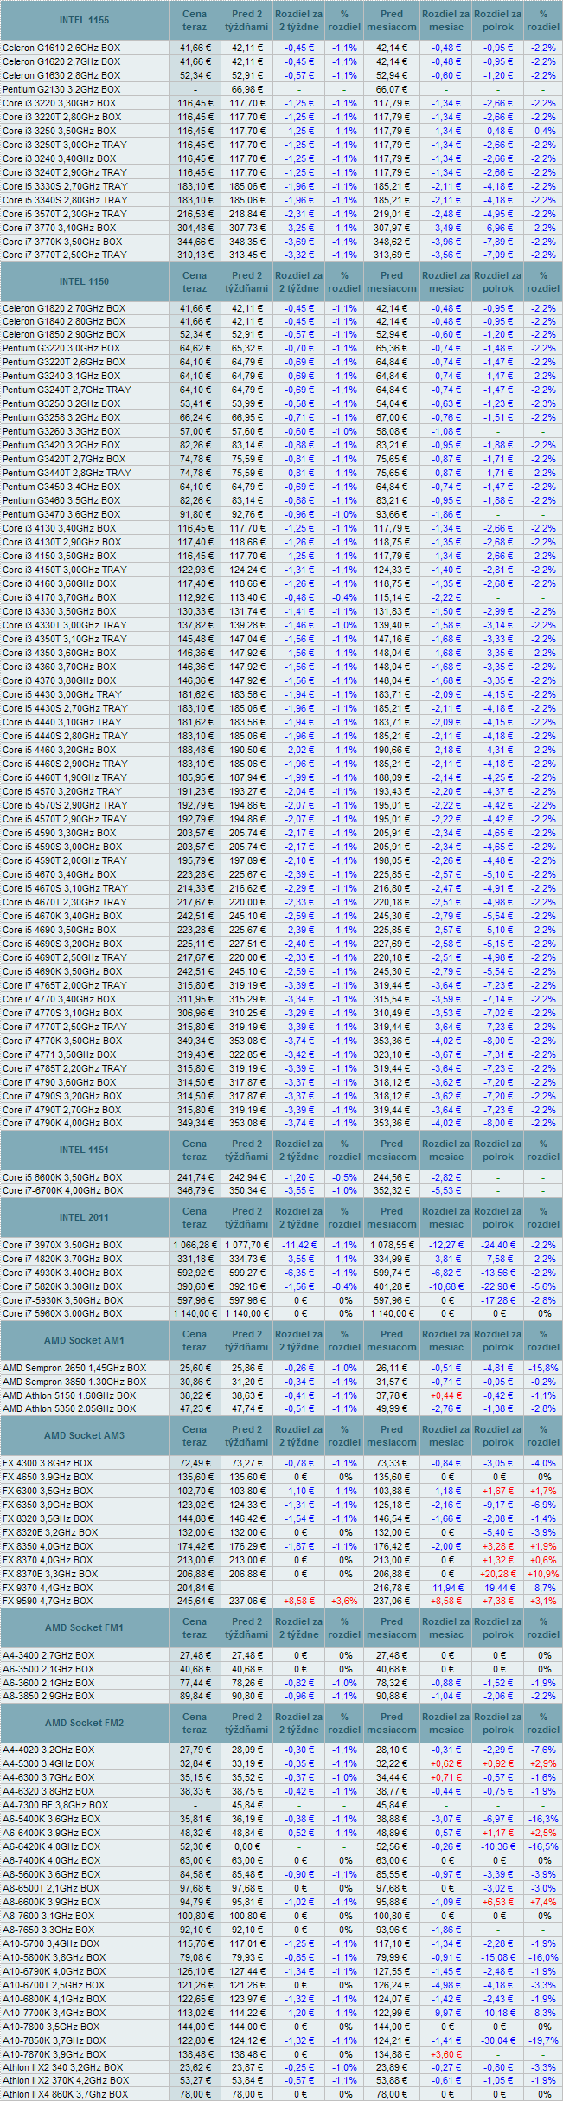Click Pred 2 týždňami header in AMD Socket AM3 section

pyautogui.click(x=247, y=1435)
